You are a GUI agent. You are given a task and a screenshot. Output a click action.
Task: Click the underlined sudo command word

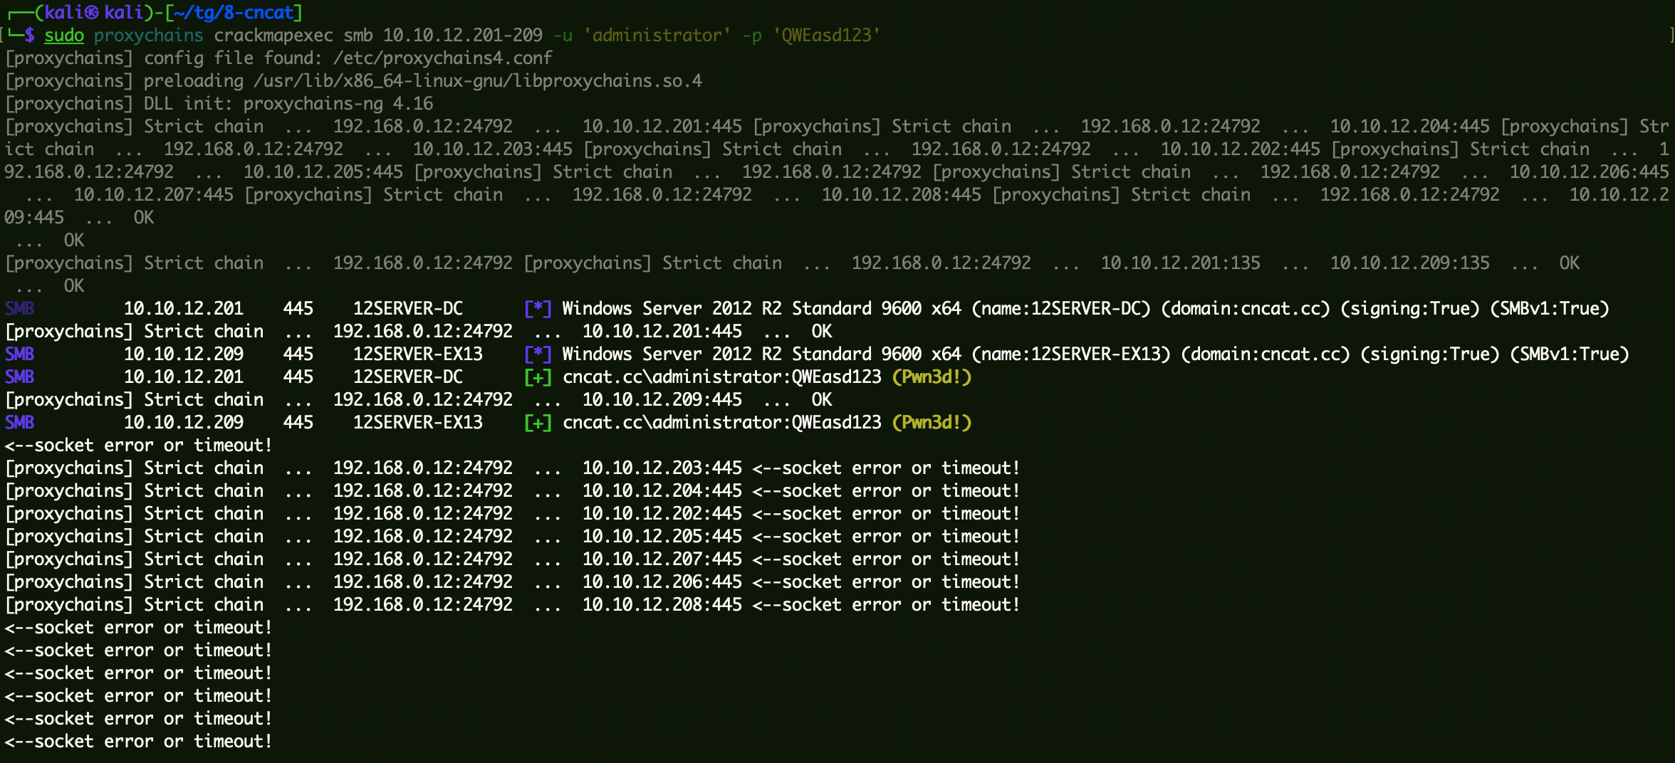[64, 36]
